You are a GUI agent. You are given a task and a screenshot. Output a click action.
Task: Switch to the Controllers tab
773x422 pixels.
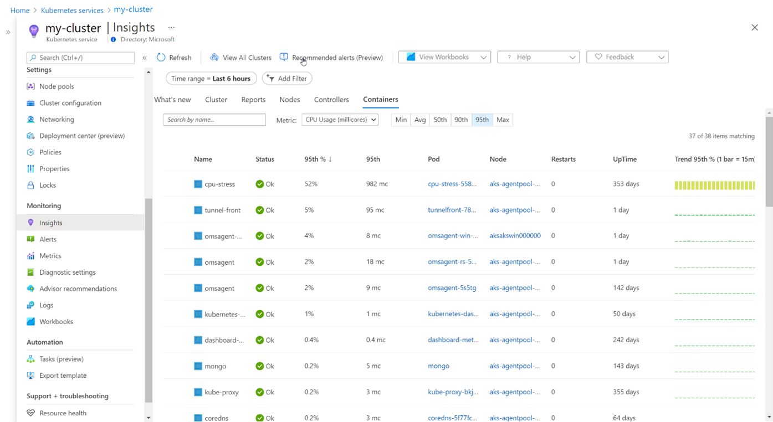[x=331, y=100]
